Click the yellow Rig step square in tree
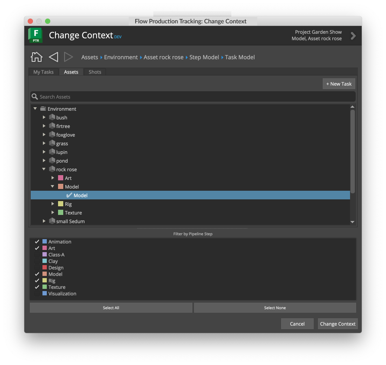This screenshot has height=365, width=386. click(x=61, y=204)
